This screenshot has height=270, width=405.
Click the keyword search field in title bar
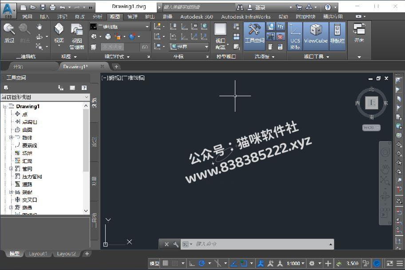tap(198, 7)
